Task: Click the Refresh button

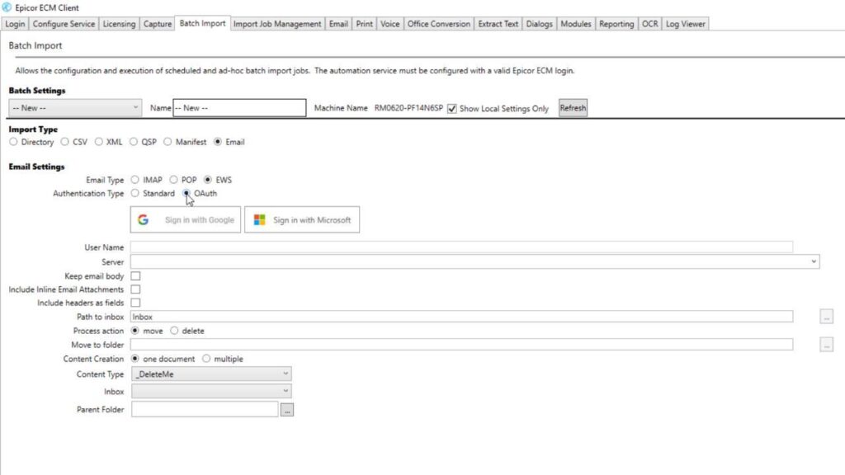Action: [x=573, y=108]
